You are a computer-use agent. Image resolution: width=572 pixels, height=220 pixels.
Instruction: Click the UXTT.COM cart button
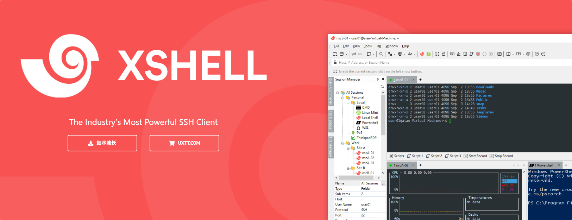(184, 143)
